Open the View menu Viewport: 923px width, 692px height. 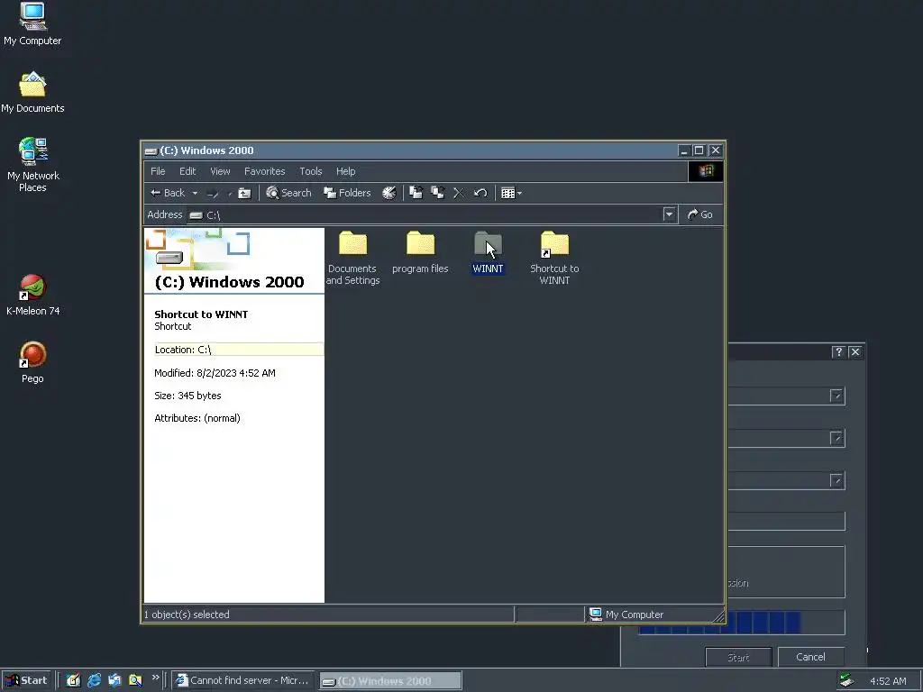pyautogui.click(x=220, y=171)
